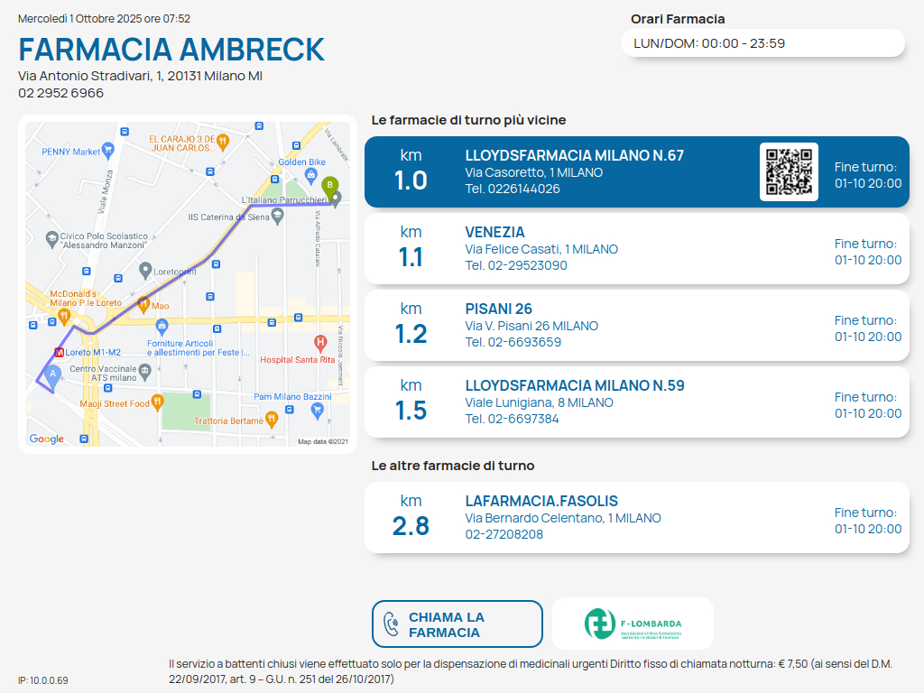This screenshot has height=693, width=924.
Task: Click Hospital Santa Rita map marker
Action: [x=319, y=343]
